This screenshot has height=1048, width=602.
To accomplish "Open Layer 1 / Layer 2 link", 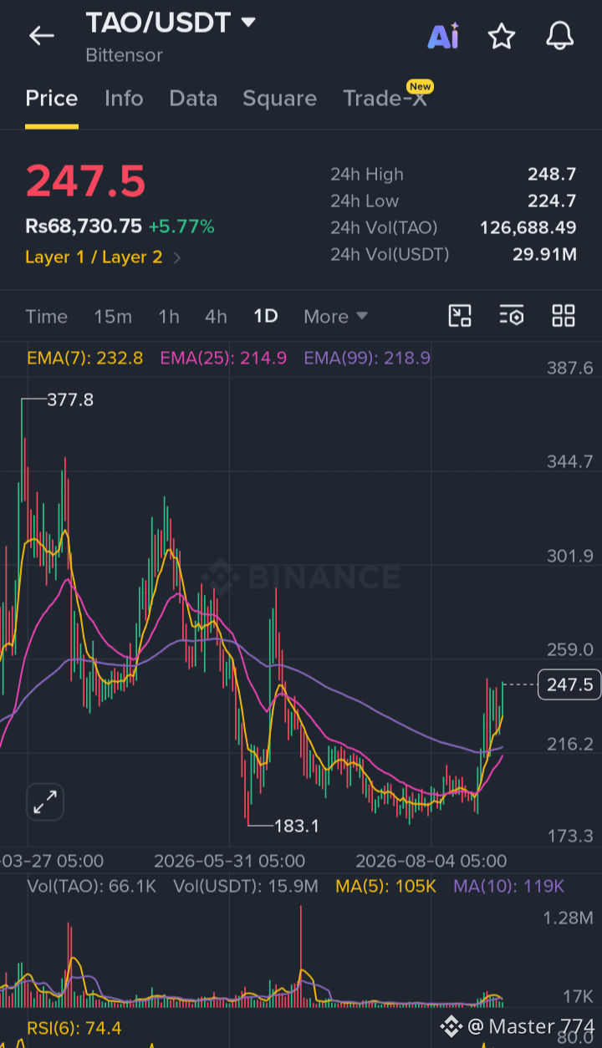I will coord(94,257).
